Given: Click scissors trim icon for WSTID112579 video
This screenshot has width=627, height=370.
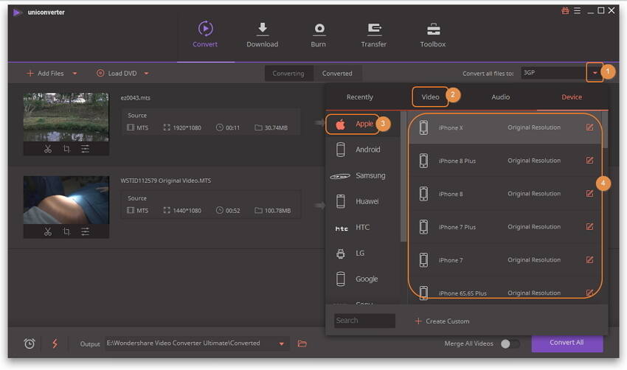Looking at the screenshot, I should (48, 231).
